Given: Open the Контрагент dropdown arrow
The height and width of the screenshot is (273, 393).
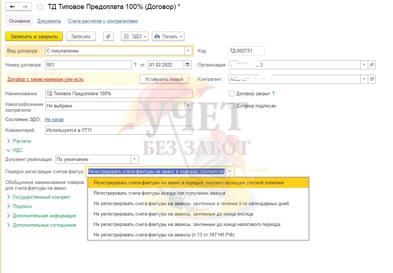Looking at the screenshot, I should [364, 79].
